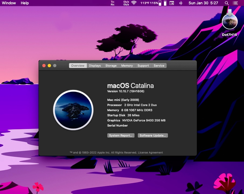Select the Overview tab

[x=78, y=66]
